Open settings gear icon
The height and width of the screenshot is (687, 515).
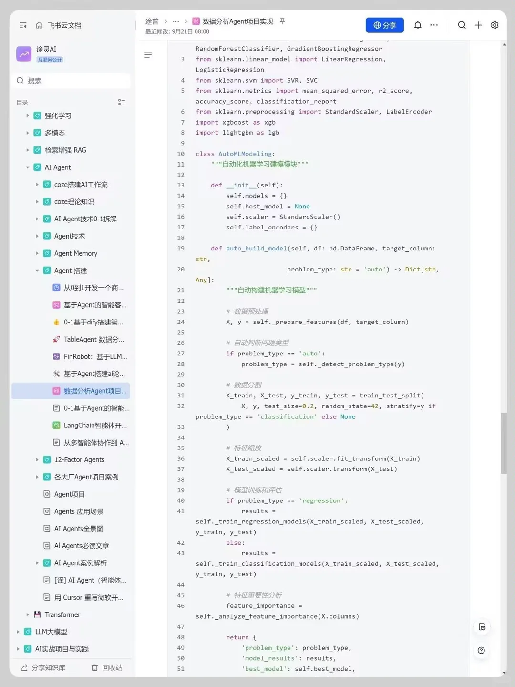coord(495,25)
